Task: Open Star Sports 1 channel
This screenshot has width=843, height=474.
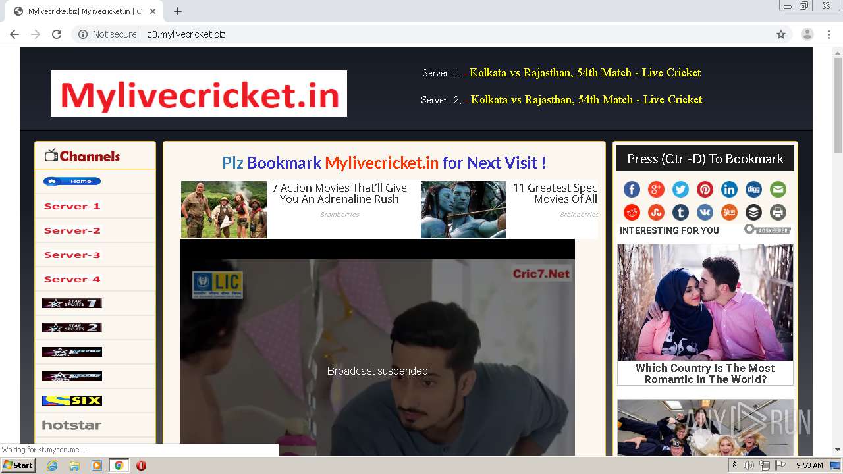Action: [x=72, y=303]
